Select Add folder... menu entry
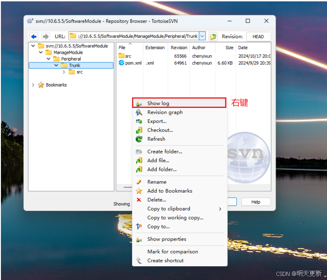Viewport: 327px width, 280px height. tap(179, 169)
